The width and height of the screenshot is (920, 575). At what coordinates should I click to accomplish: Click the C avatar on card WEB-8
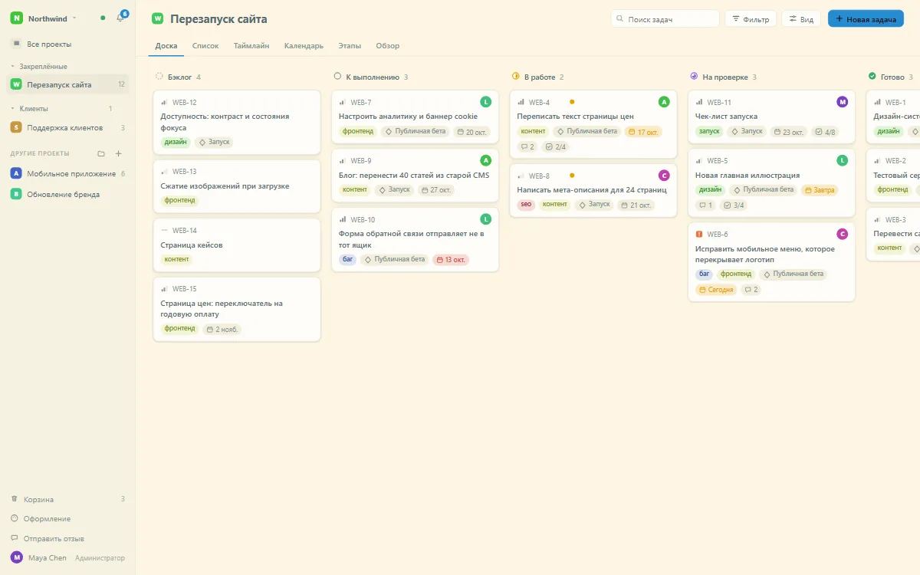click(664, 176)
